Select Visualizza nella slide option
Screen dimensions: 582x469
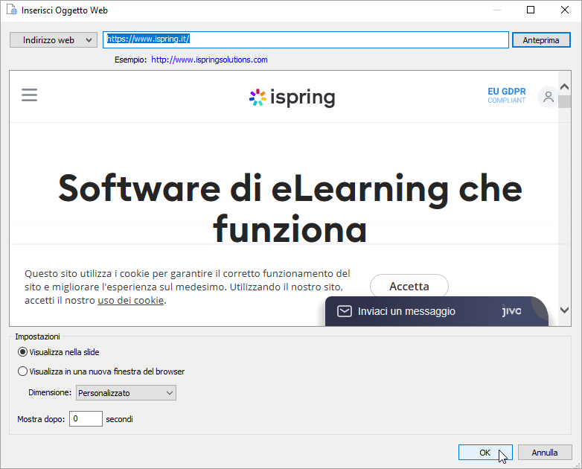tap(23, 352)
